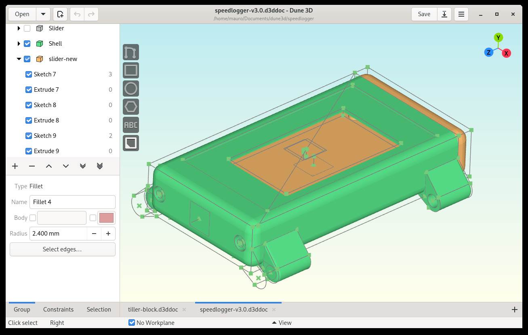Enable the Slider body checkbox

27,28
